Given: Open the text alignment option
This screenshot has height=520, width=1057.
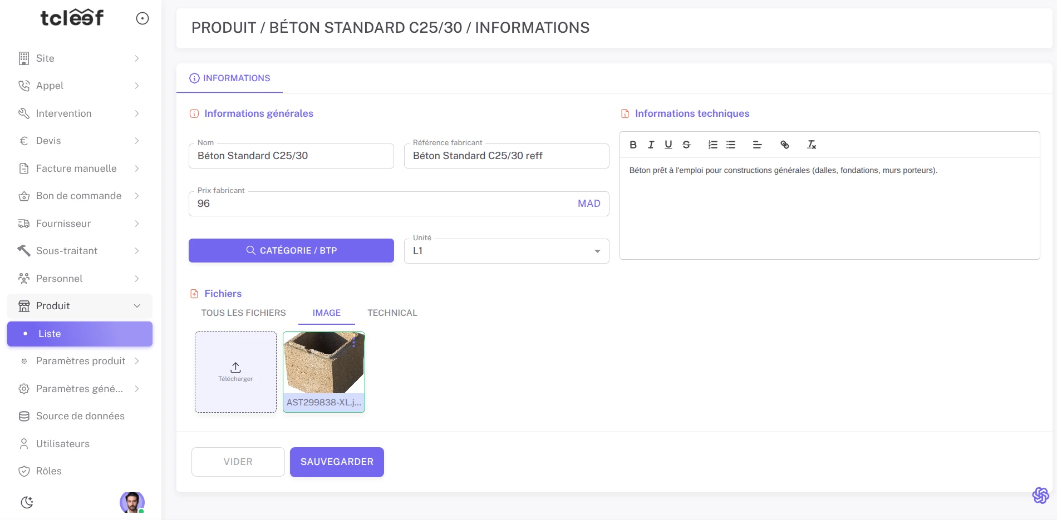Looking at the screenshot, I should click(757, 145).
